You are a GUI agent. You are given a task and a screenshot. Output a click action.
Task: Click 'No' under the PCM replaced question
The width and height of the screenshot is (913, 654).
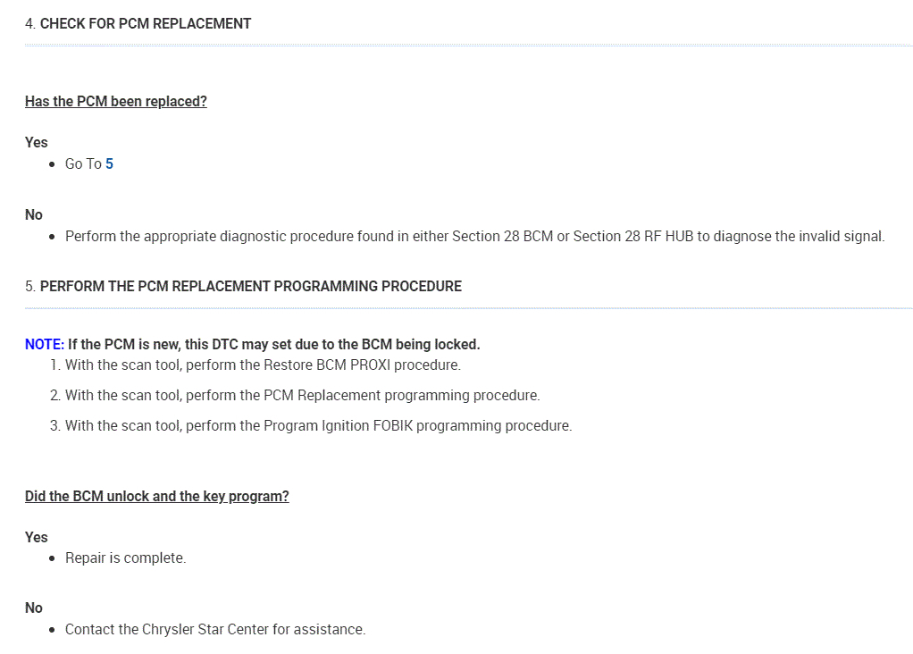coord(34,215)
